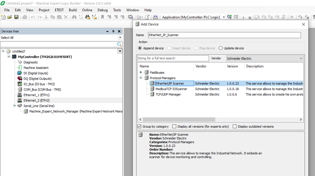Click the Logout gear icon
The height and width of the screenshot is (176, 315).
(x=236, y=17)
